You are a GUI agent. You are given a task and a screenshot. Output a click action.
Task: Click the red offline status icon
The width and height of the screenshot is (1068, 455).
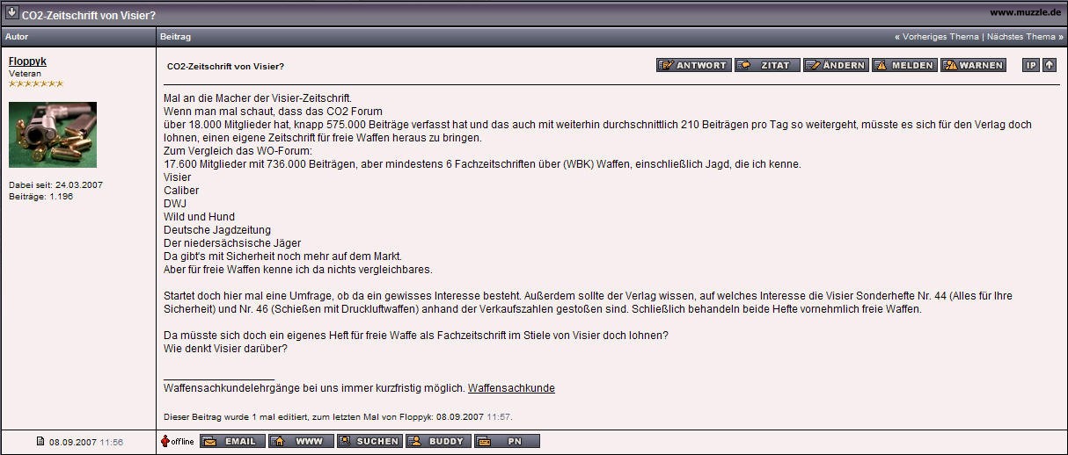click(x=165, y=441)
